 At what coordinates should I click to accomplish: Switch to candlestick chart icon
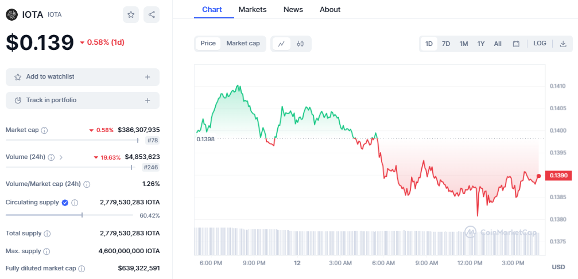(300, 44)
